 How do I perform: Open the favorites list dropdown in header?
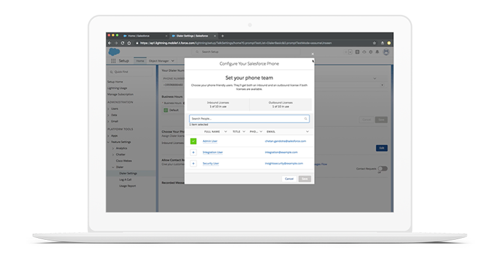pyautogui.click(x=350, y=52)
